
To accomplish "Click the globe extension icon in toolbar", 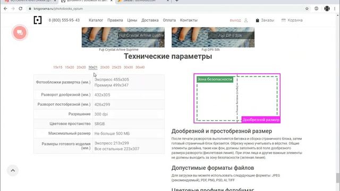I will (317, 8).
